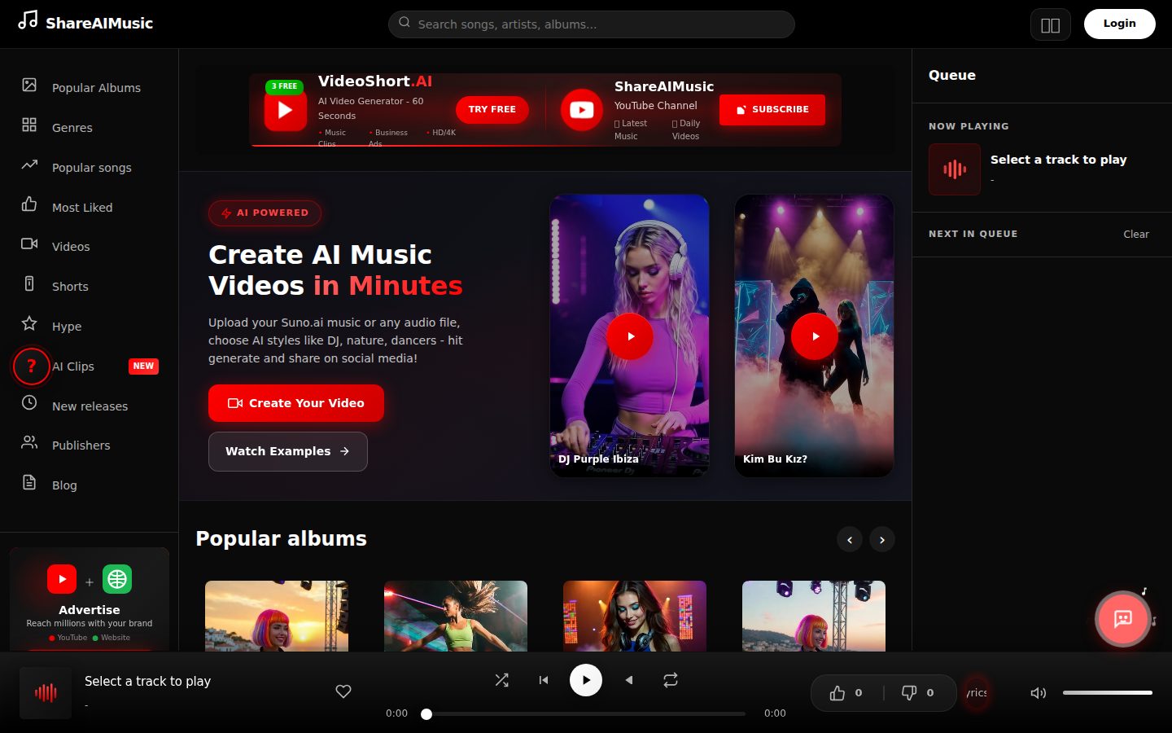Click the Queue panel heading
This screenshot has width=1172, height=733.
coord(952,75)
